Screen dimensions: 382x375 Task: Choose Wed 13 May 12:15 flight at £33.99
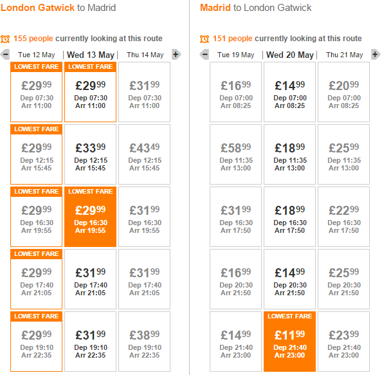point(91,154)
